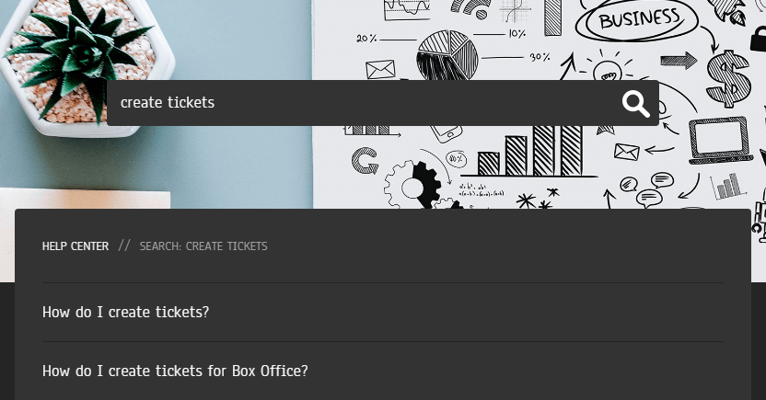The image size is (766, 400).
Task: Click the magnifying glass search button
Action: [x=635, y=104]
